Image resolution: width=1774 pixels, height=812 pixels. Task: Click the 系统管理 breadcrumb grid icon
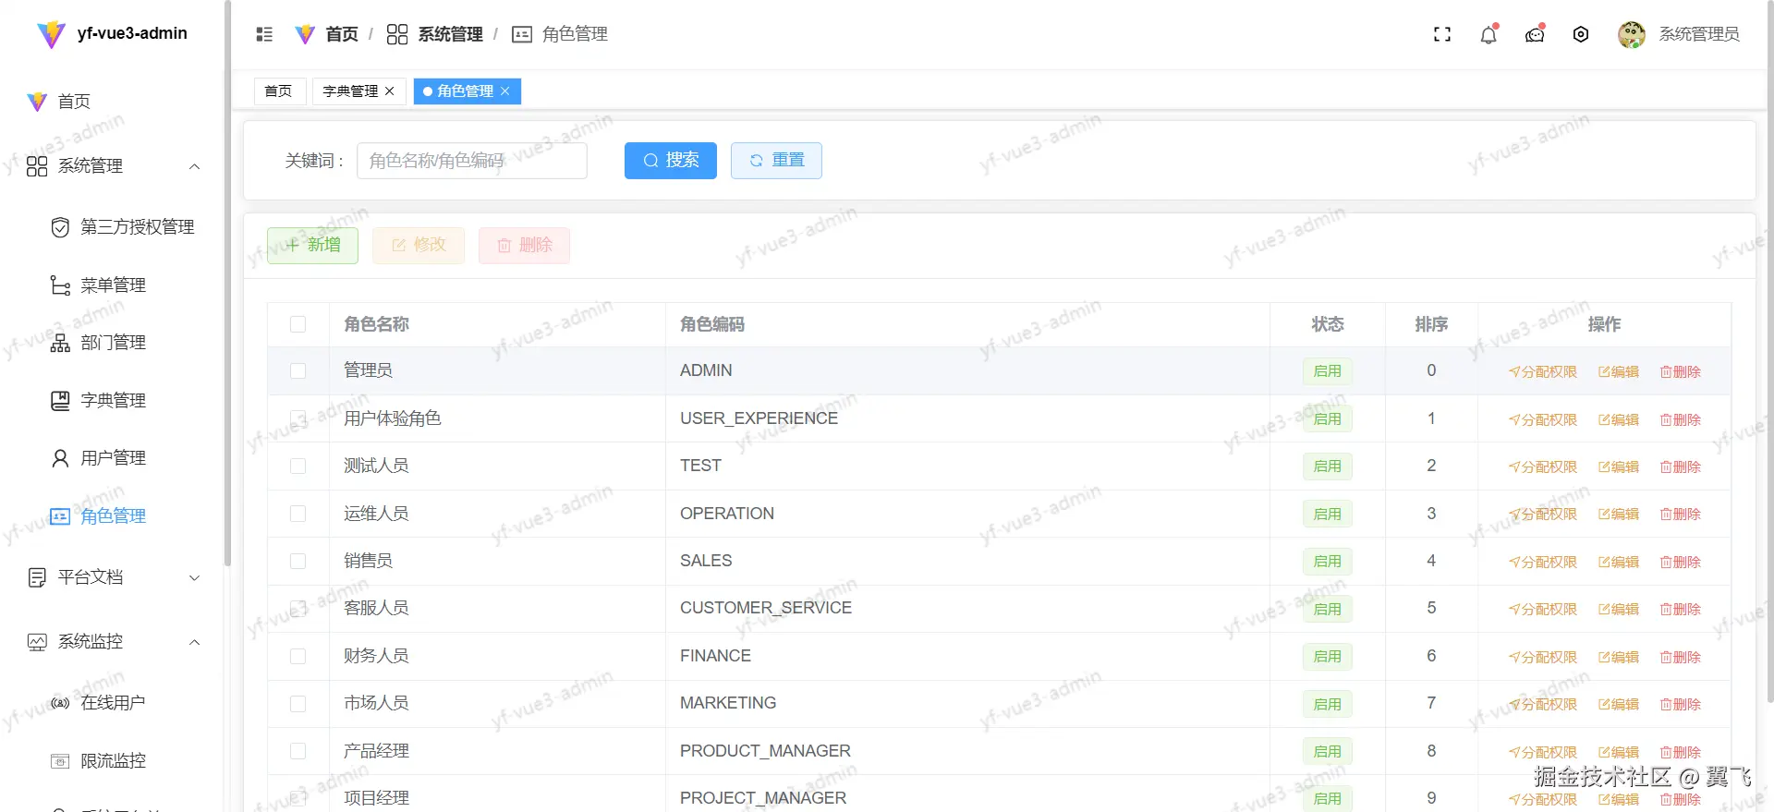pyautogui.click(x=397, y=34)
